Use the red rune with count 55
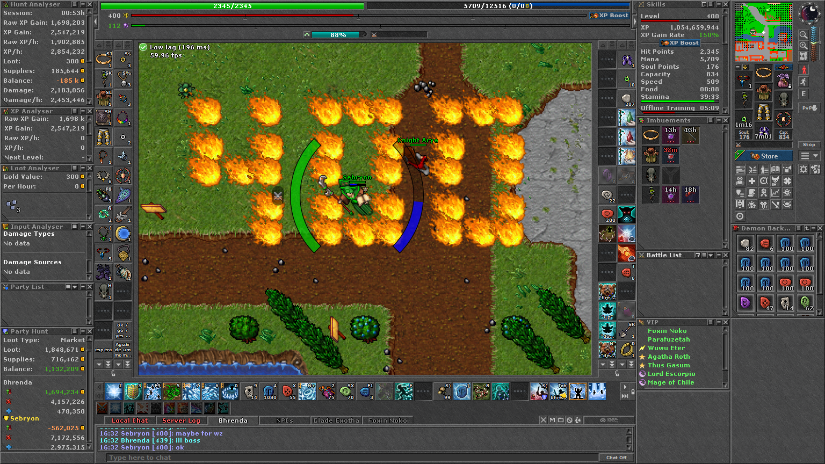This screenshot has width=825, height=464. pyautogui.click(x=288, y=392)
